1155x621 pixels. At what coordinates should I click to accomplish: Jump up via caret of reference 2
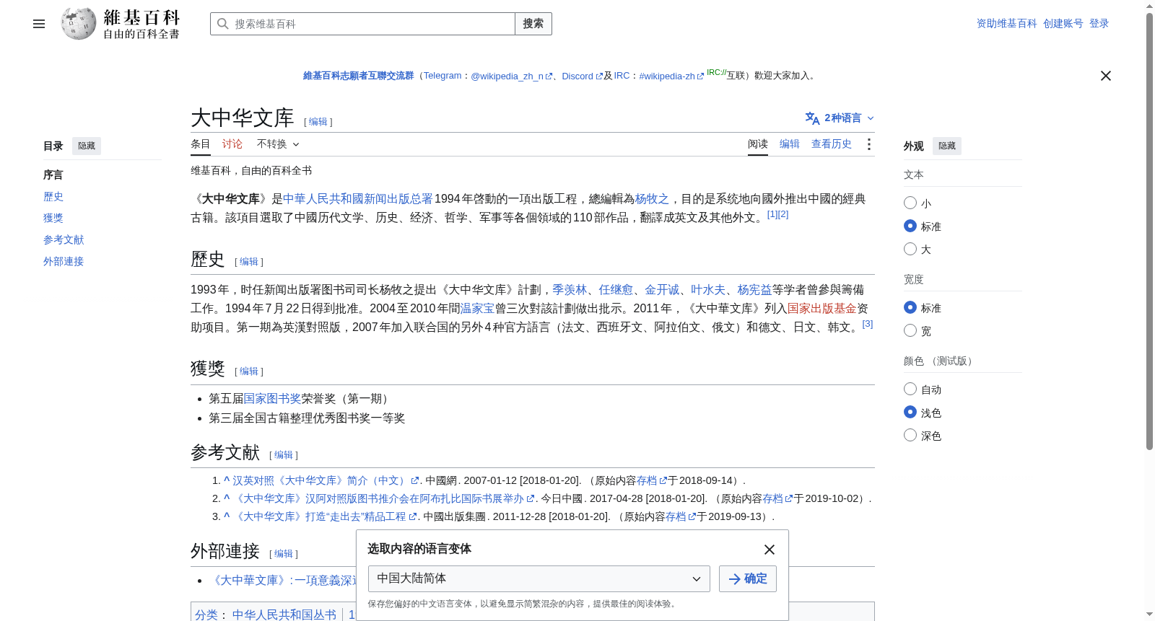[x=227, y=498]
